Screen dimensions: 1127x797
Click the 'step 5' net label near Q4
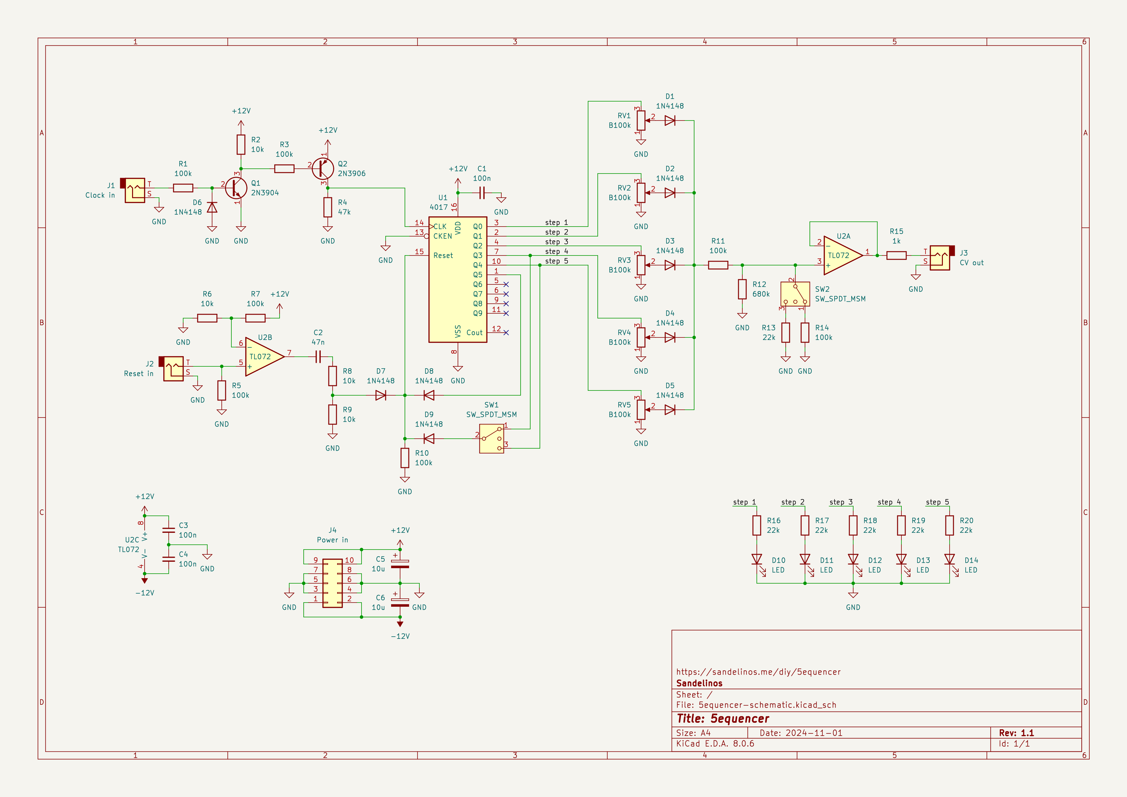(x=556, y=261)
